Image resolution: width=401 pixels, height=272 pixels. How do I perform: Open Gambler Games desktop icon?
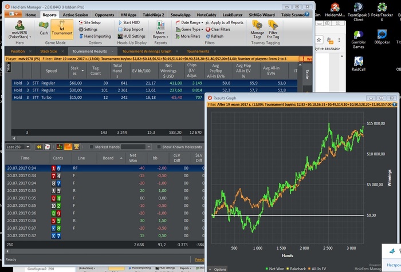[358, 39]
